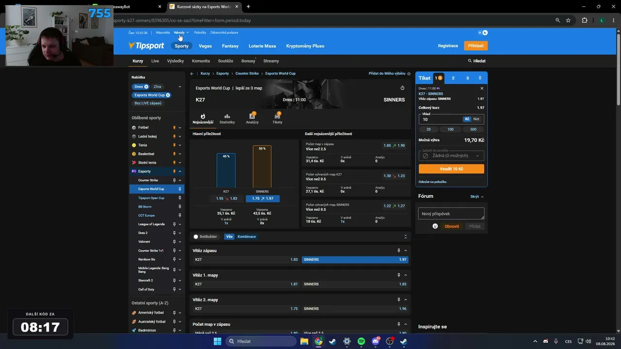Click the Registrace link

(x=448, y=46)
